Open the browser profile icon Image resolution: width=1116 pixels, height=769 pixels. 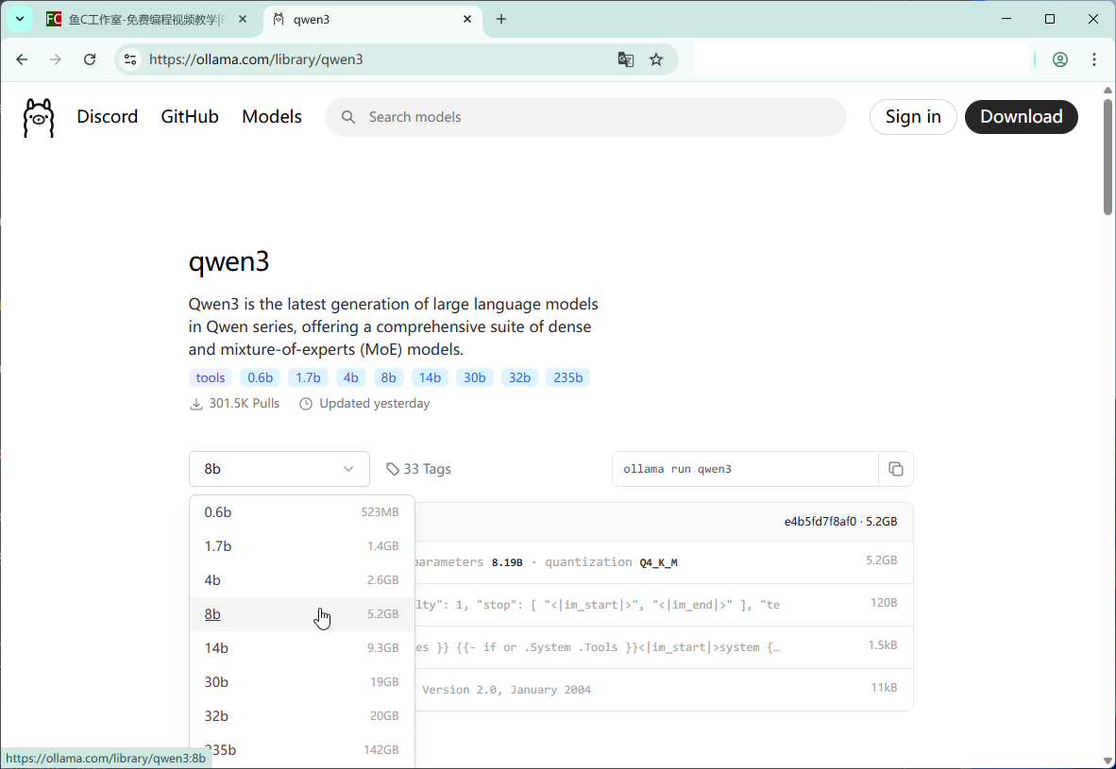tap(1060, 59)
